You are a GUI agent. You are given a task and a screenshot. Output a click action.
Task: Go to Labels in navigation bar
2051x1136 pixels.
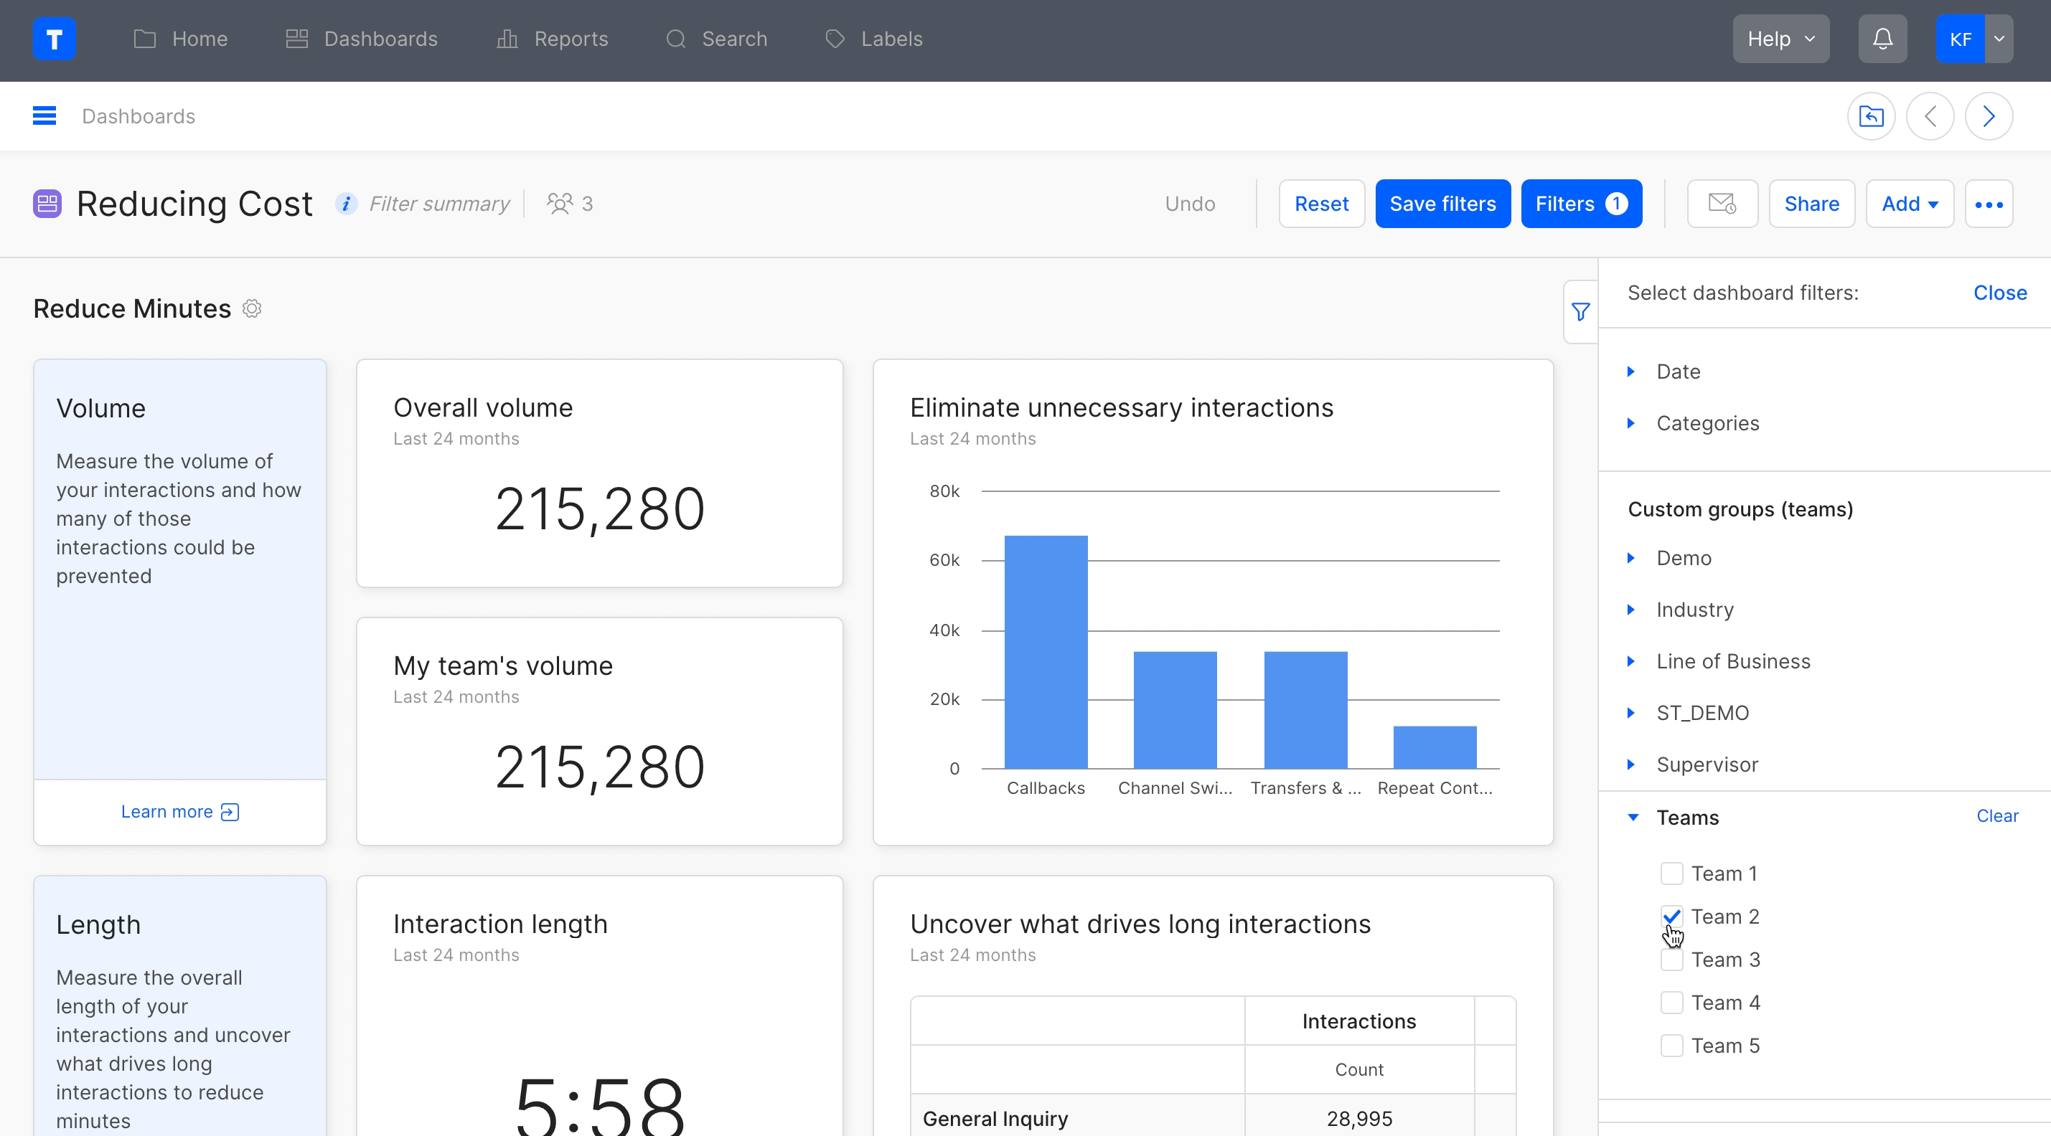tap(874, 39)
